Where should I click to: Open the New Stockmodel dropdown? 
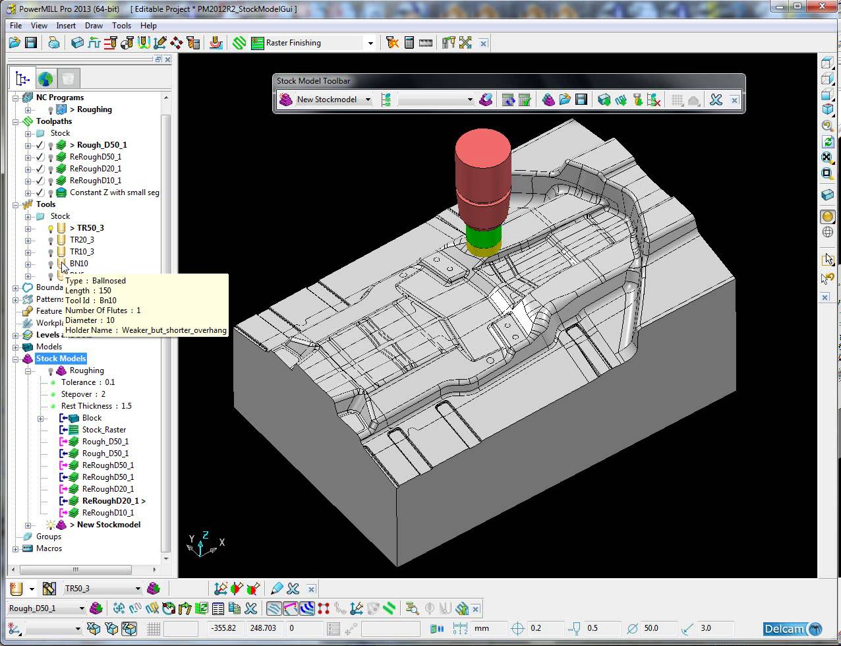(x=368, y=100)
